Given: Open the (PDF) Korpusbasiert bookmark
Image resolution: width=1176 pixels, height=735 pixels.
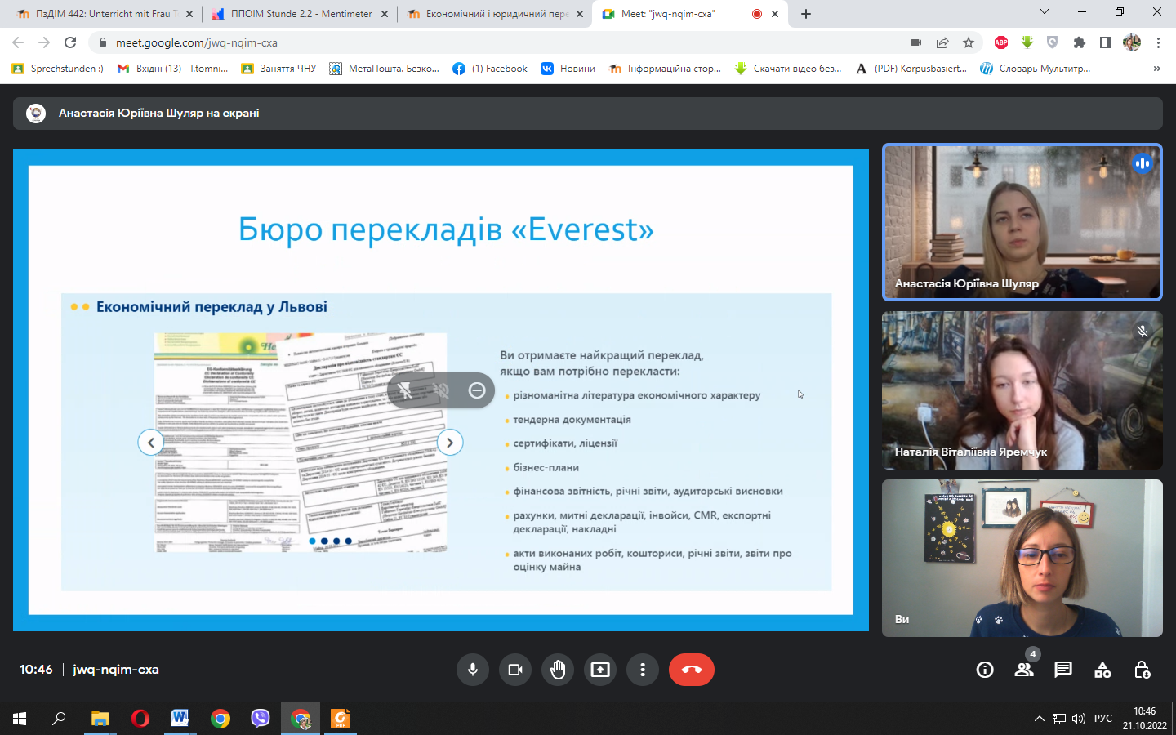Looking at the screenshot, I should pyautogui.click(x=911, y=69).
